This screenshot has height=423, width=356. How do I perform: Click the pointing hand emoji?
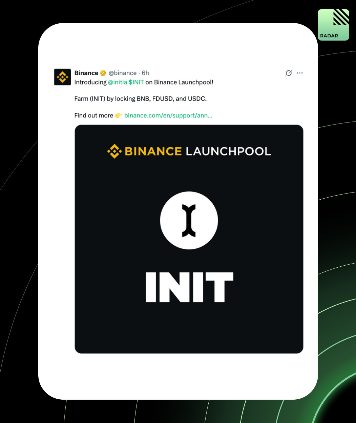pos(119,115)
